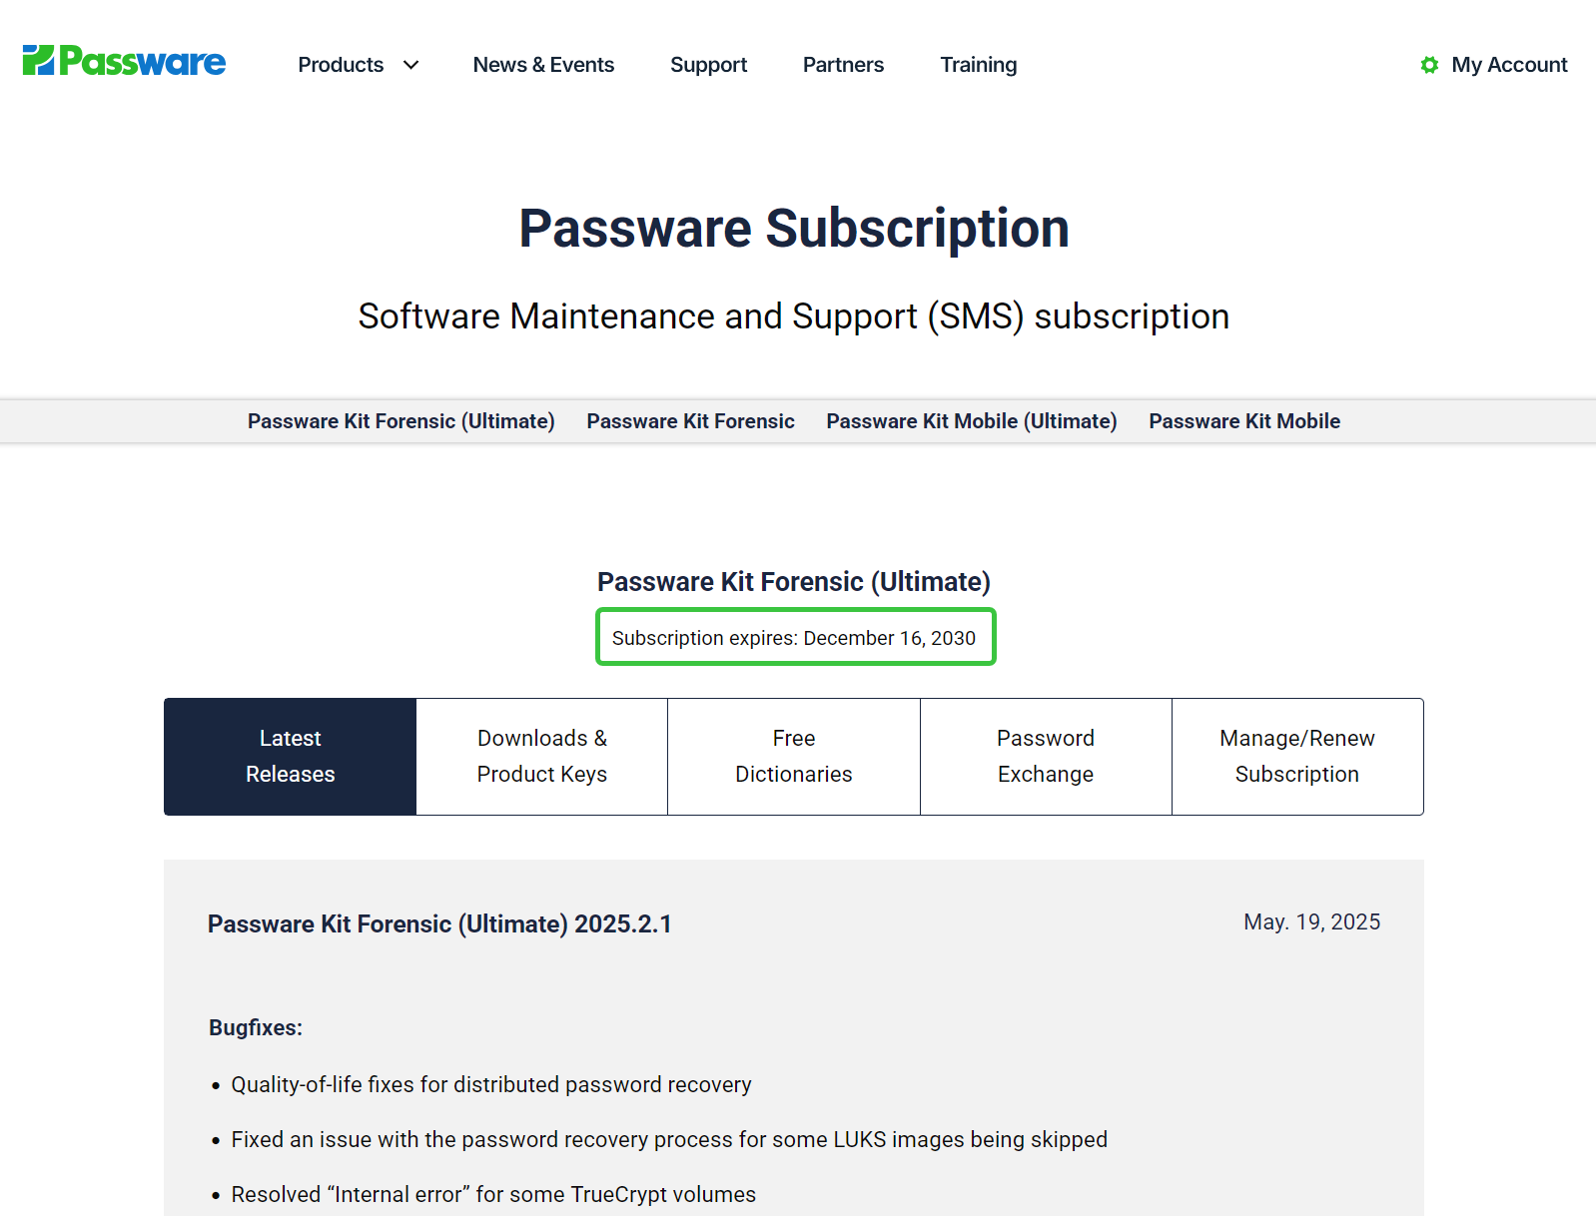Click the subscription expiry date box
Viewport: 1596px width, 1216px height.
795,637
